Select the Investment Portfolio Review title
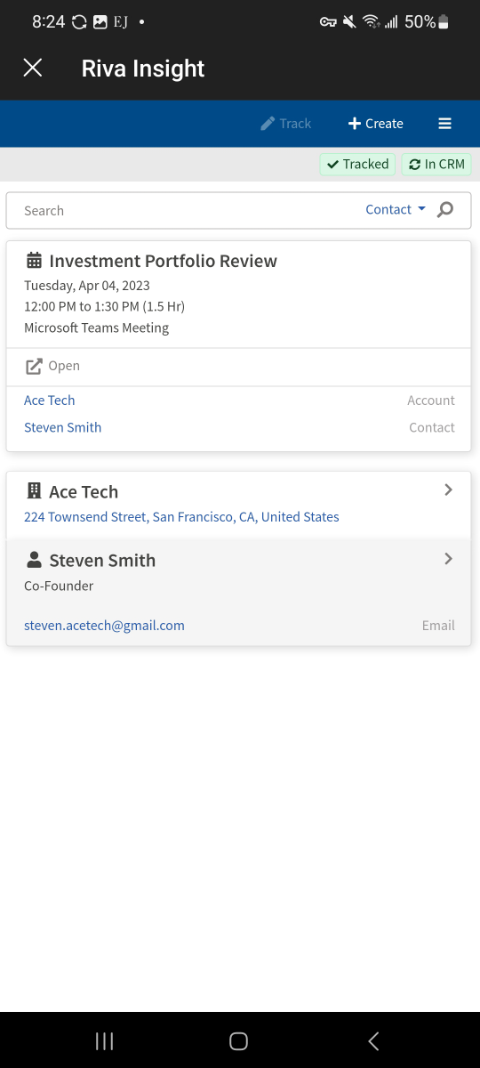This screenshot has height=1068, width=480. tap(164, 261)
